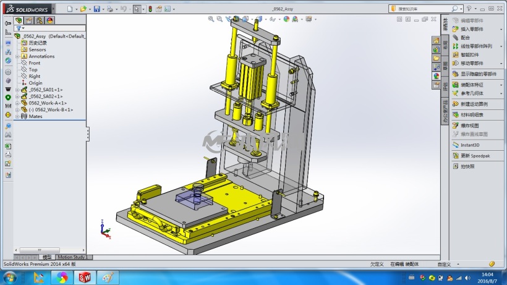Click 插入零部件 insert components
This screenshot has height=285, width=507.
(x=472, y=29)
